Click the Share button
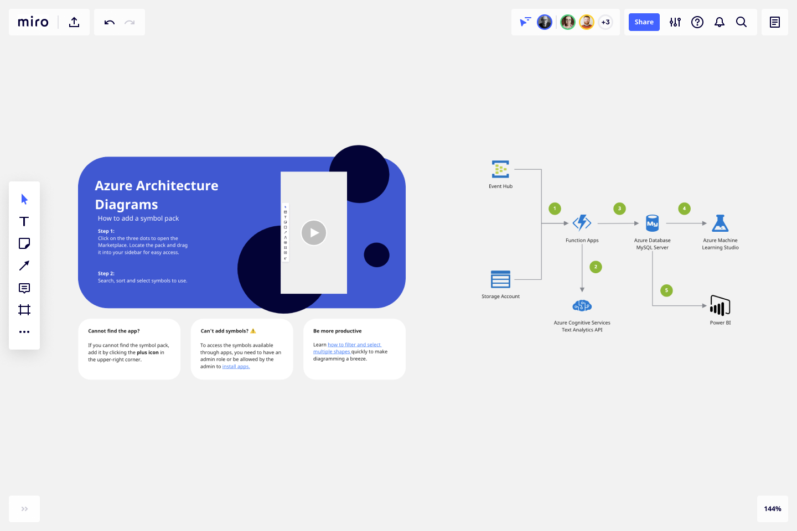 (x=644, y=22)
